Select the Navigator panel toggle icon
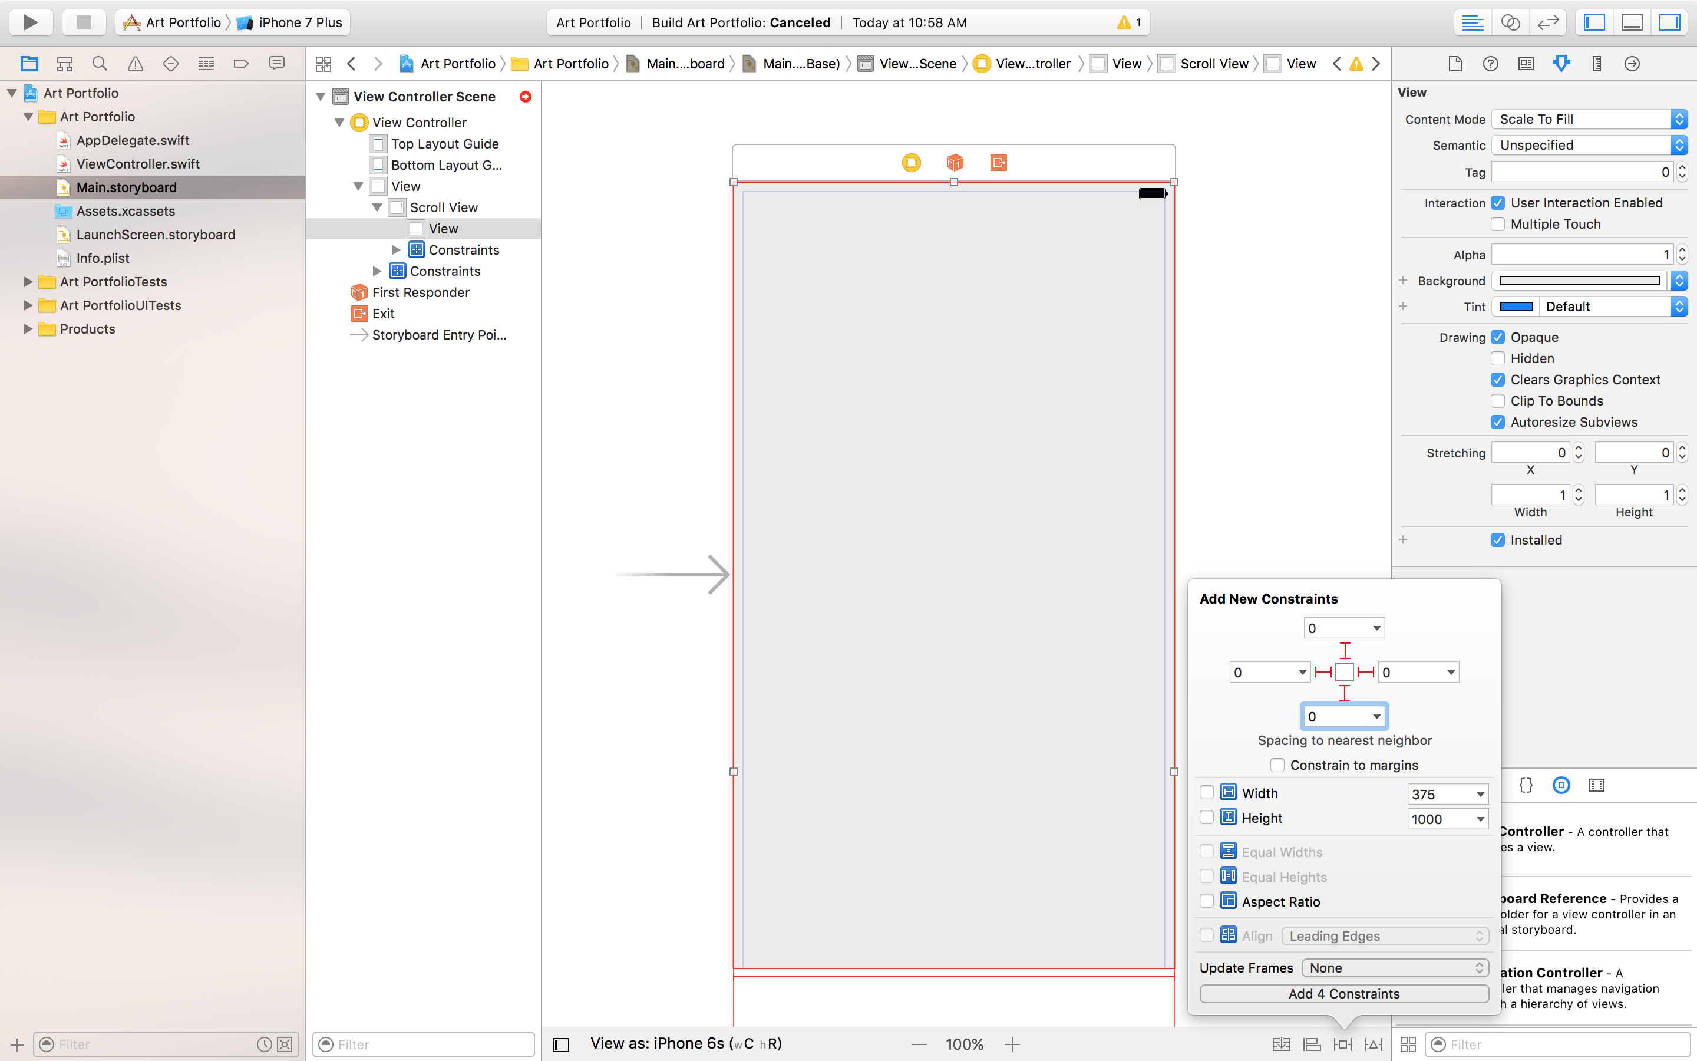Screen dimensions: 1697x1061 [x=1593, y=22]
